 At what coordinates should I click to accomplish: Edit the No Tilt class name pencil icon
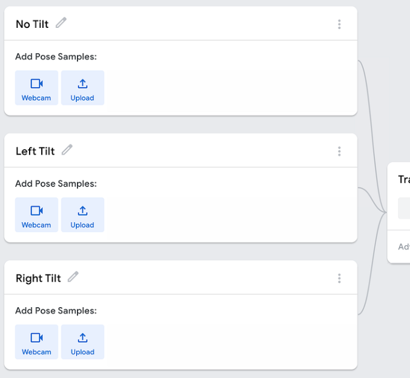click(x=61, y=22)
